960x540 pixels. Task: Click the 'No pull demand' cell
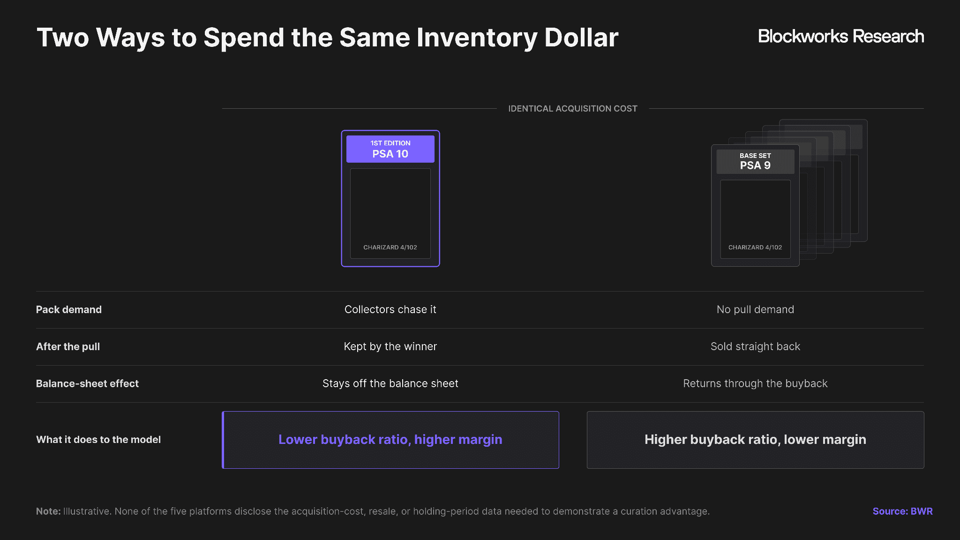[x=755, y=309]
